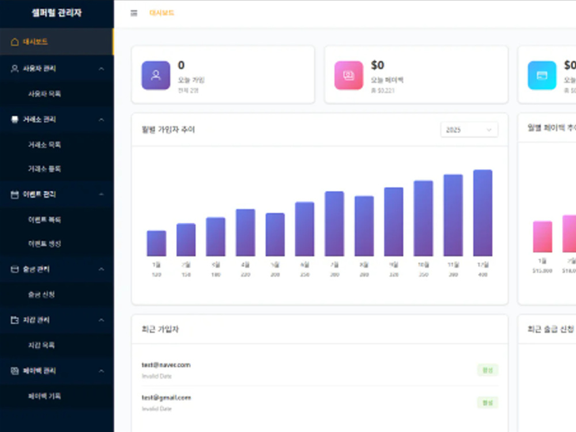Open 페이백 기록 submenu item
The image size is (576, 432).
pos(57,396)
